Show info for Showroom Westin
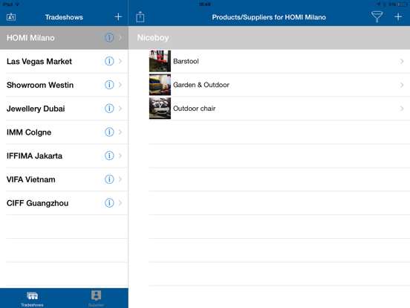410x308 pixels. (109, 85)
